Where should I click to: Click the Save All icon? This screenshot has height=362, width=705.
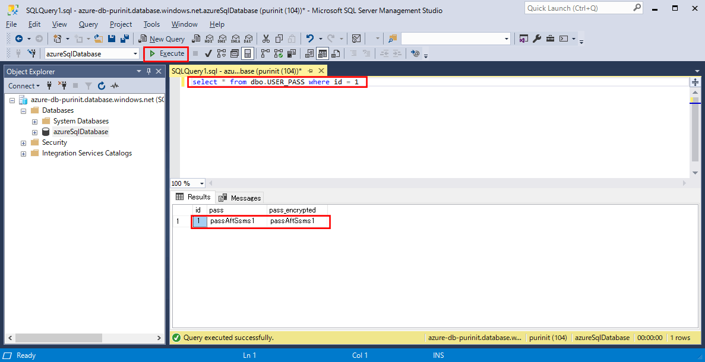pyautogui.click(x=125, y=39)
